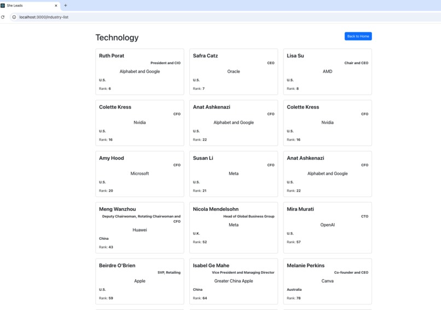Click Rank: 21 on Susan Li card
The width and height of the screenshot is (441, 310).
coord(199,191)
